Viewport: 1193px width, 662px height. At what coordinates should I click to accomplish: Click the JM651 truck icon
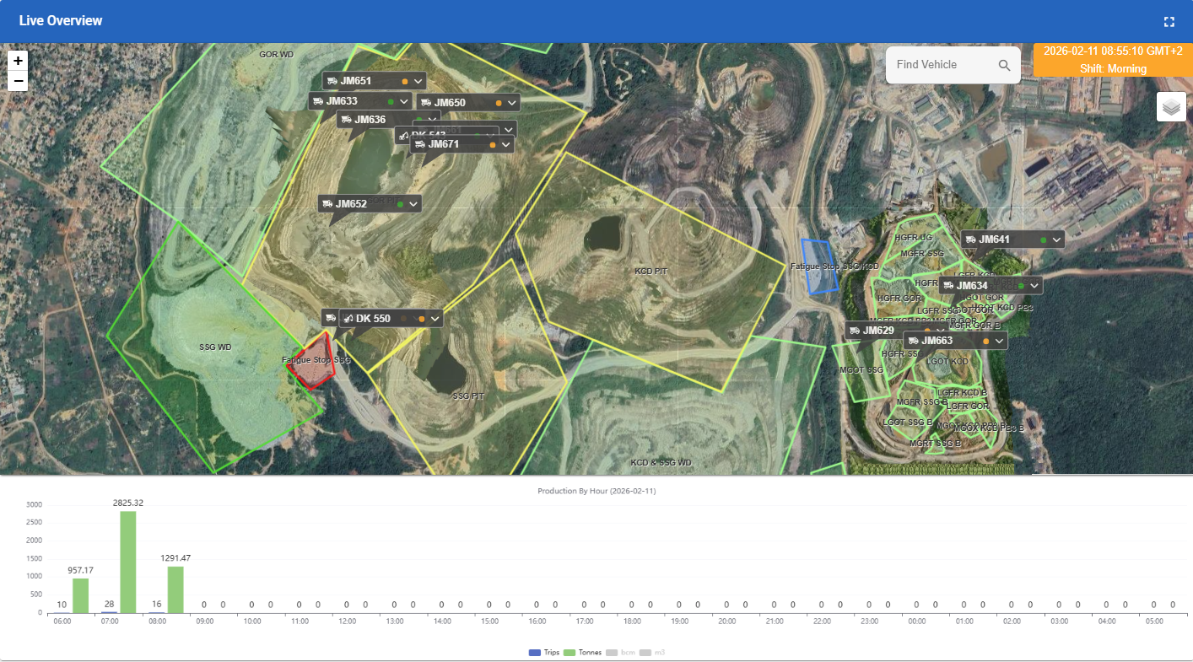(x=332, y=81)
